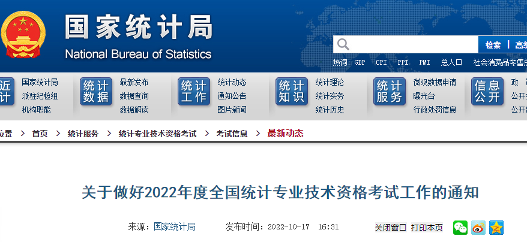
Task: Open the 统计数据 blue tile icon
Action: [x=96, y=92]
